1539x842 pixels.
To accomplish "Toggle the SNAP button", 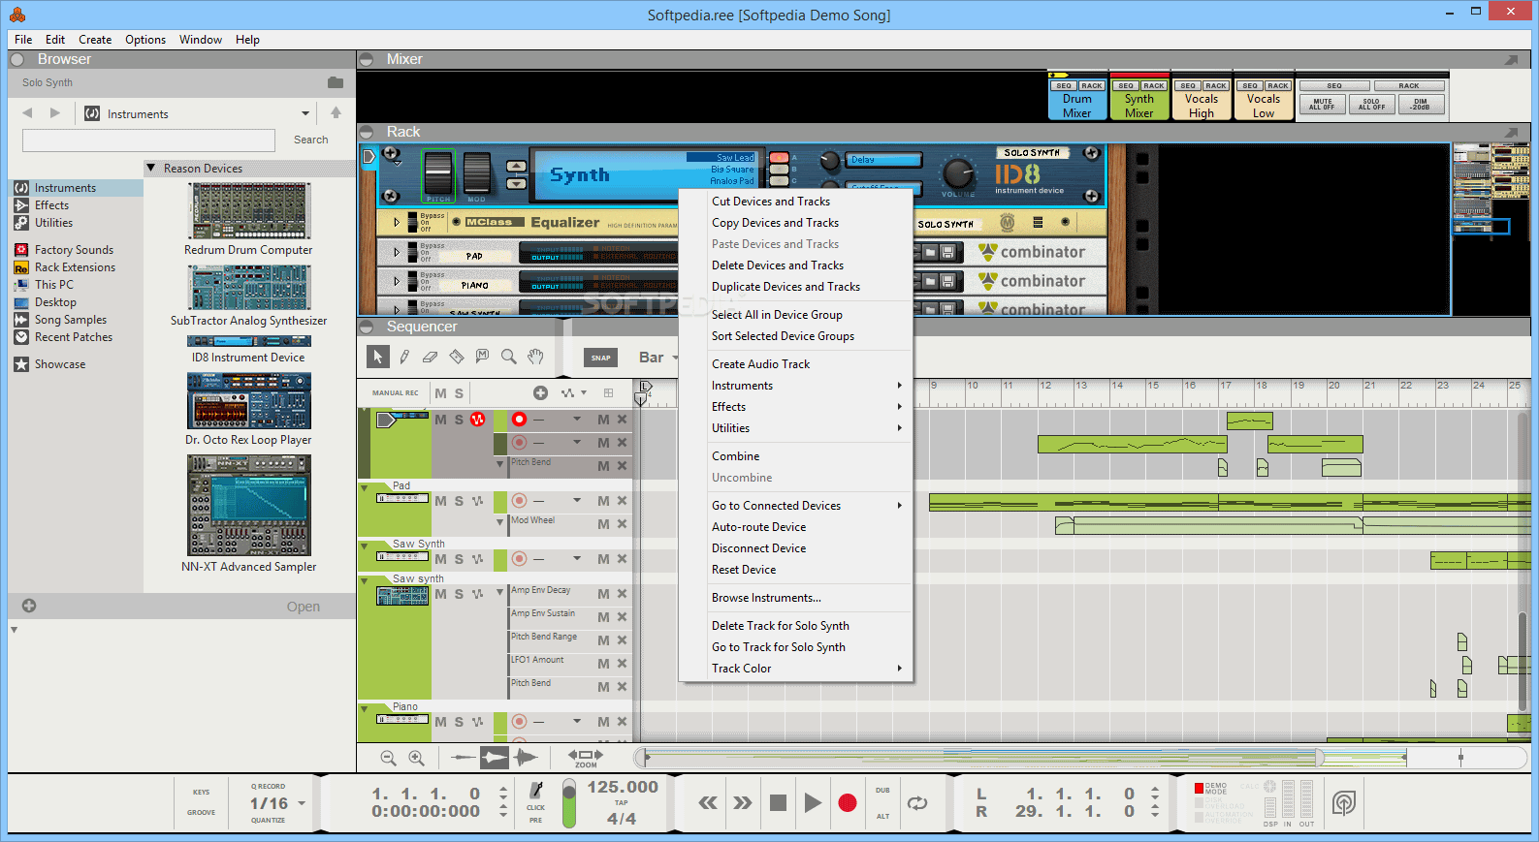I will click(x=601, y=358).
